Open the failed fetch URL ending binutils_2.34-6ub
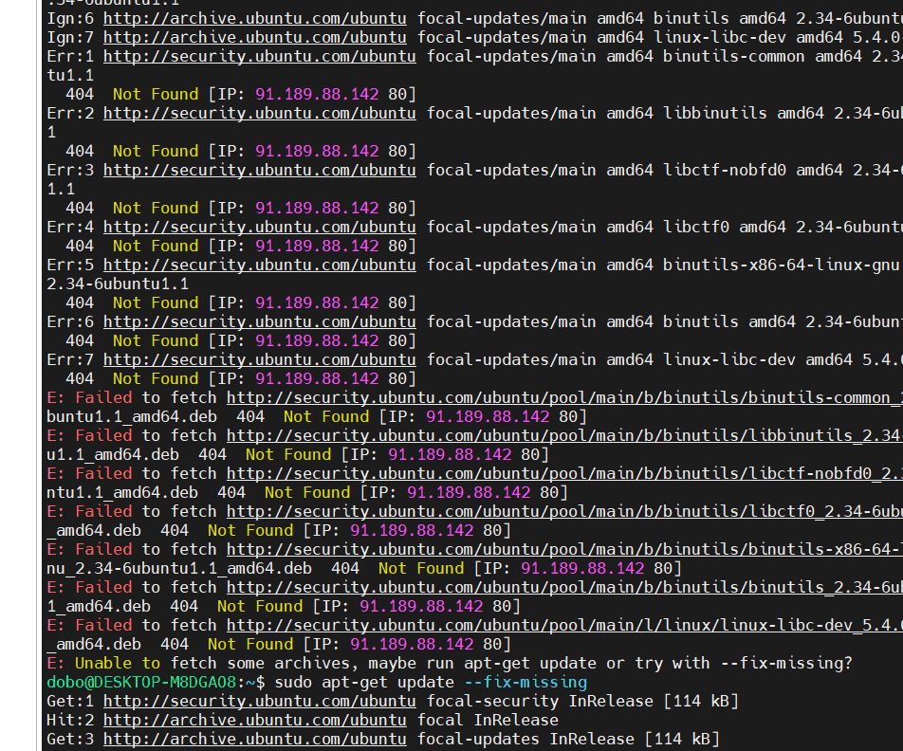 [x=564, y=588]
